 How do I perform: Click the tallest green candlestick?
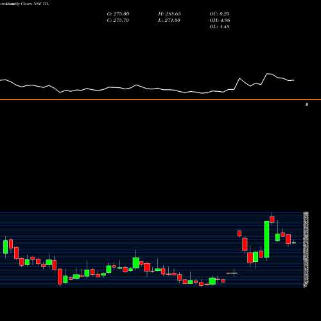point(266,239)
